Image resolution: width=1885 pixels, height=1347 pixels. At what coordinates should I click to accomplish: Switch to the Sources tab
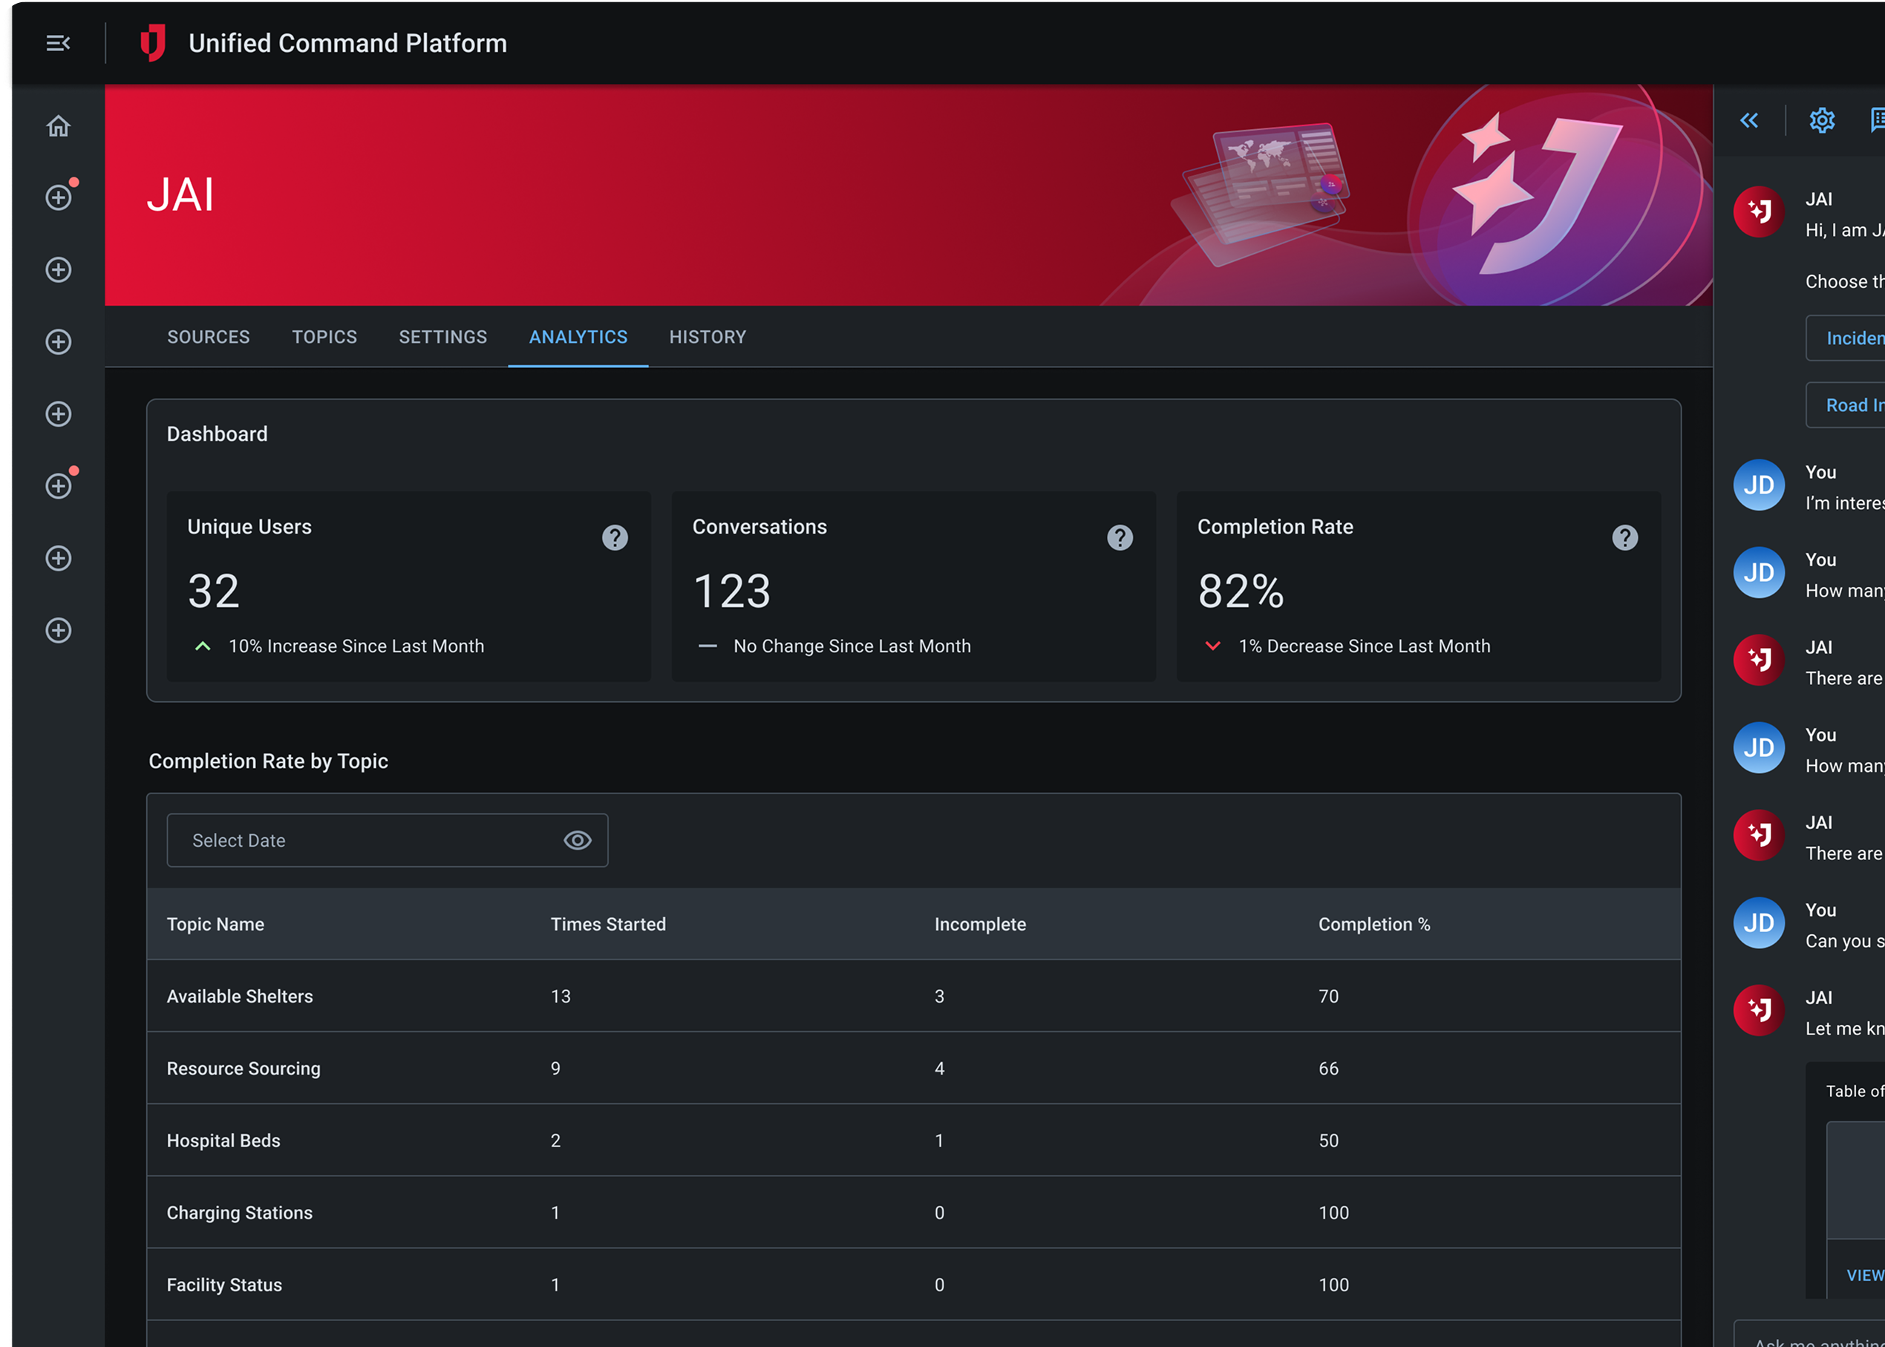click(x=208, y=337)
